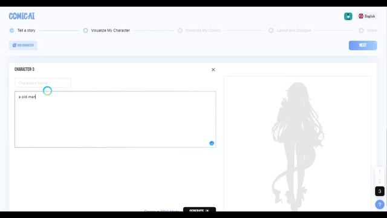Click inside the character description text area
The width and height of the screenshot is (387, 218).
tap(115, 119)
